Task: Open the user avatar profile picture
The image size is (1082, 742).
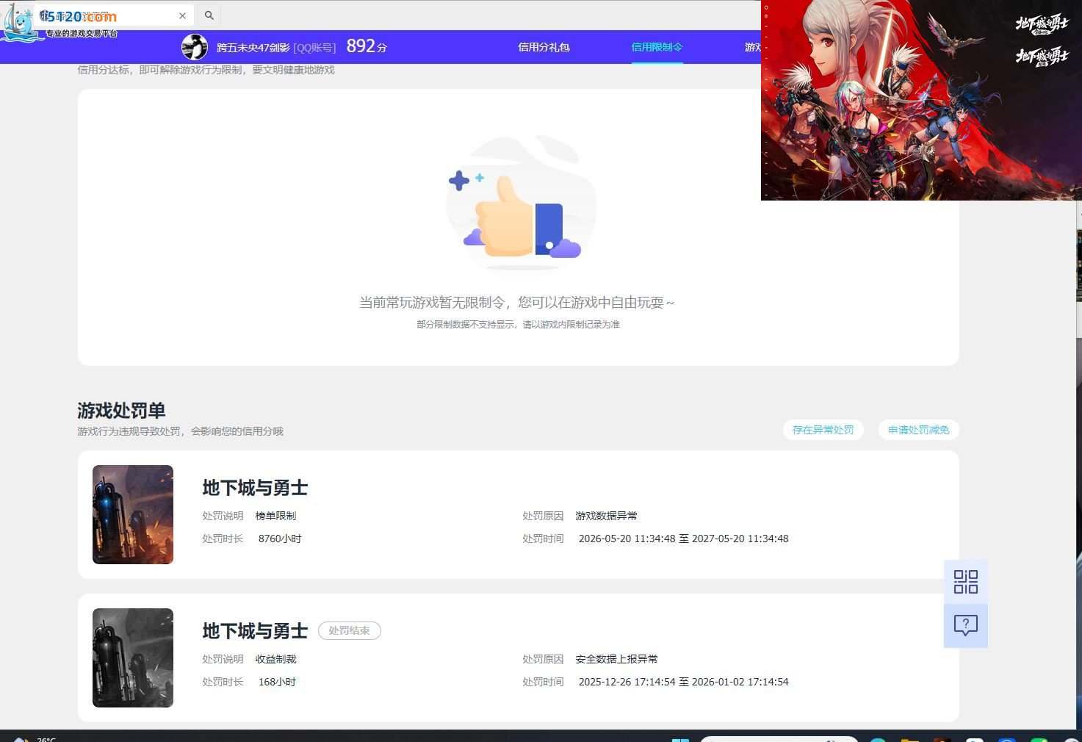Action: click(195, 47)
